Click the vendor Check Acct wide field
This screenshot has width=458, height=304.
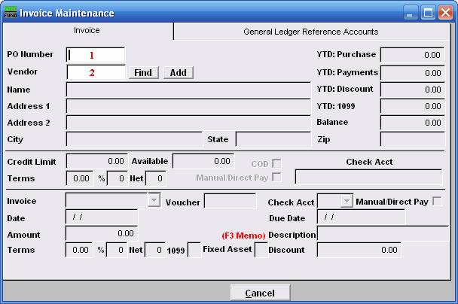coord(368,177)
